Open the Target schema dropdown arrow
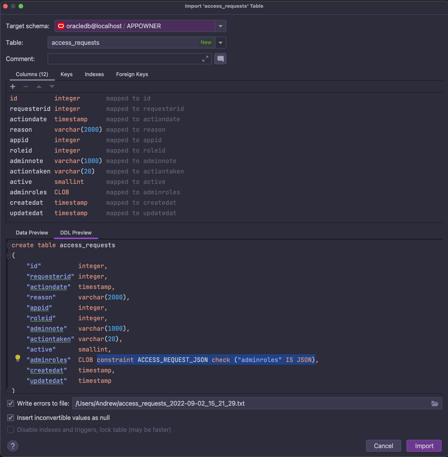448x457 pixels. point(221,26)
